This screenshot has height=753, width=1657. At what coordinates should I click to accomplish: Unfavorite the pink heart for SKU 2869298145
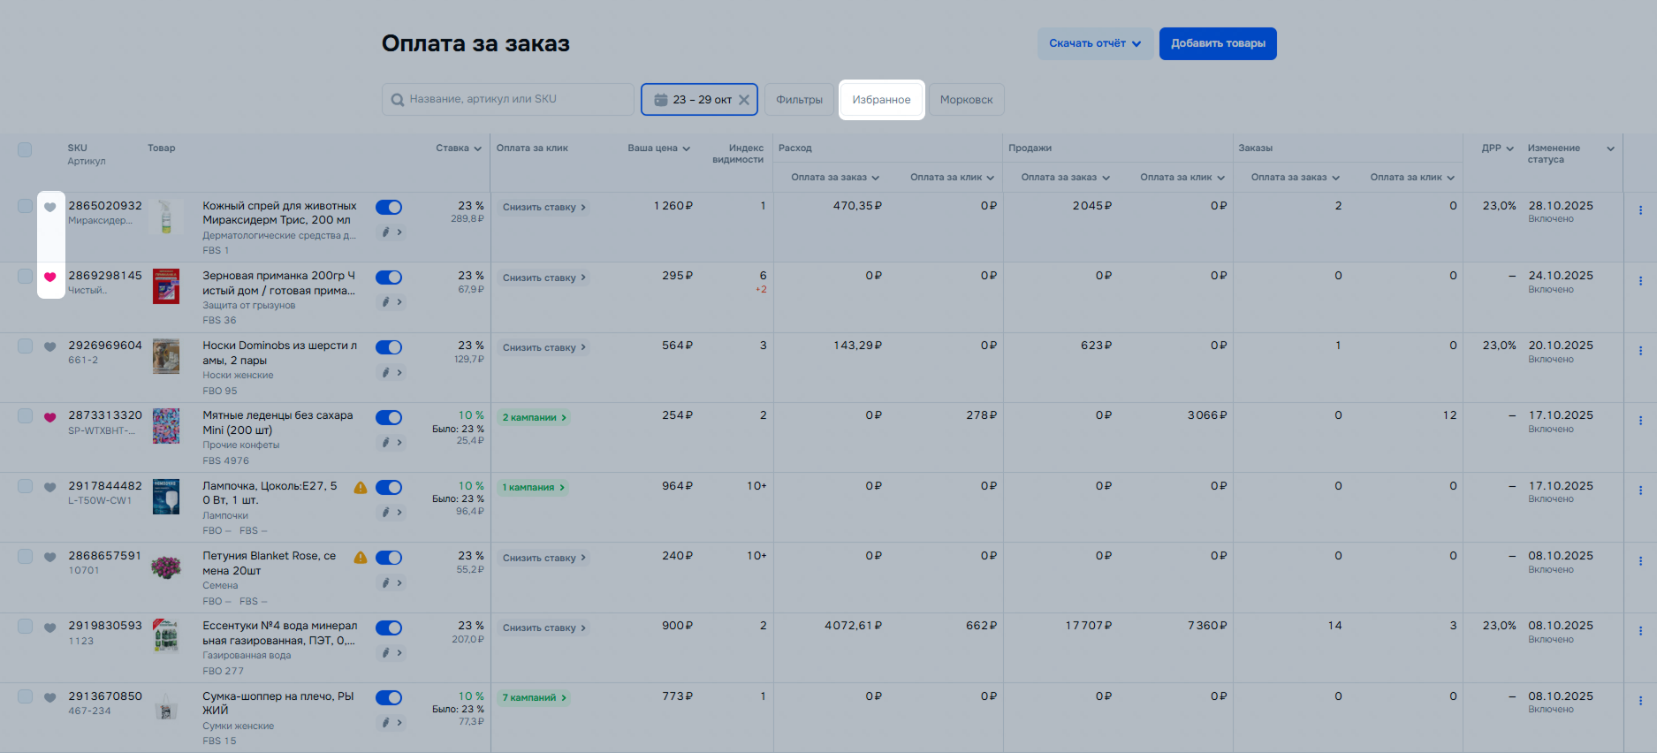50,278
